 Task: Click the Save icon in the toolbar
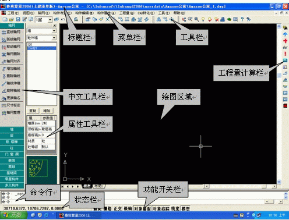click(18, 19)
